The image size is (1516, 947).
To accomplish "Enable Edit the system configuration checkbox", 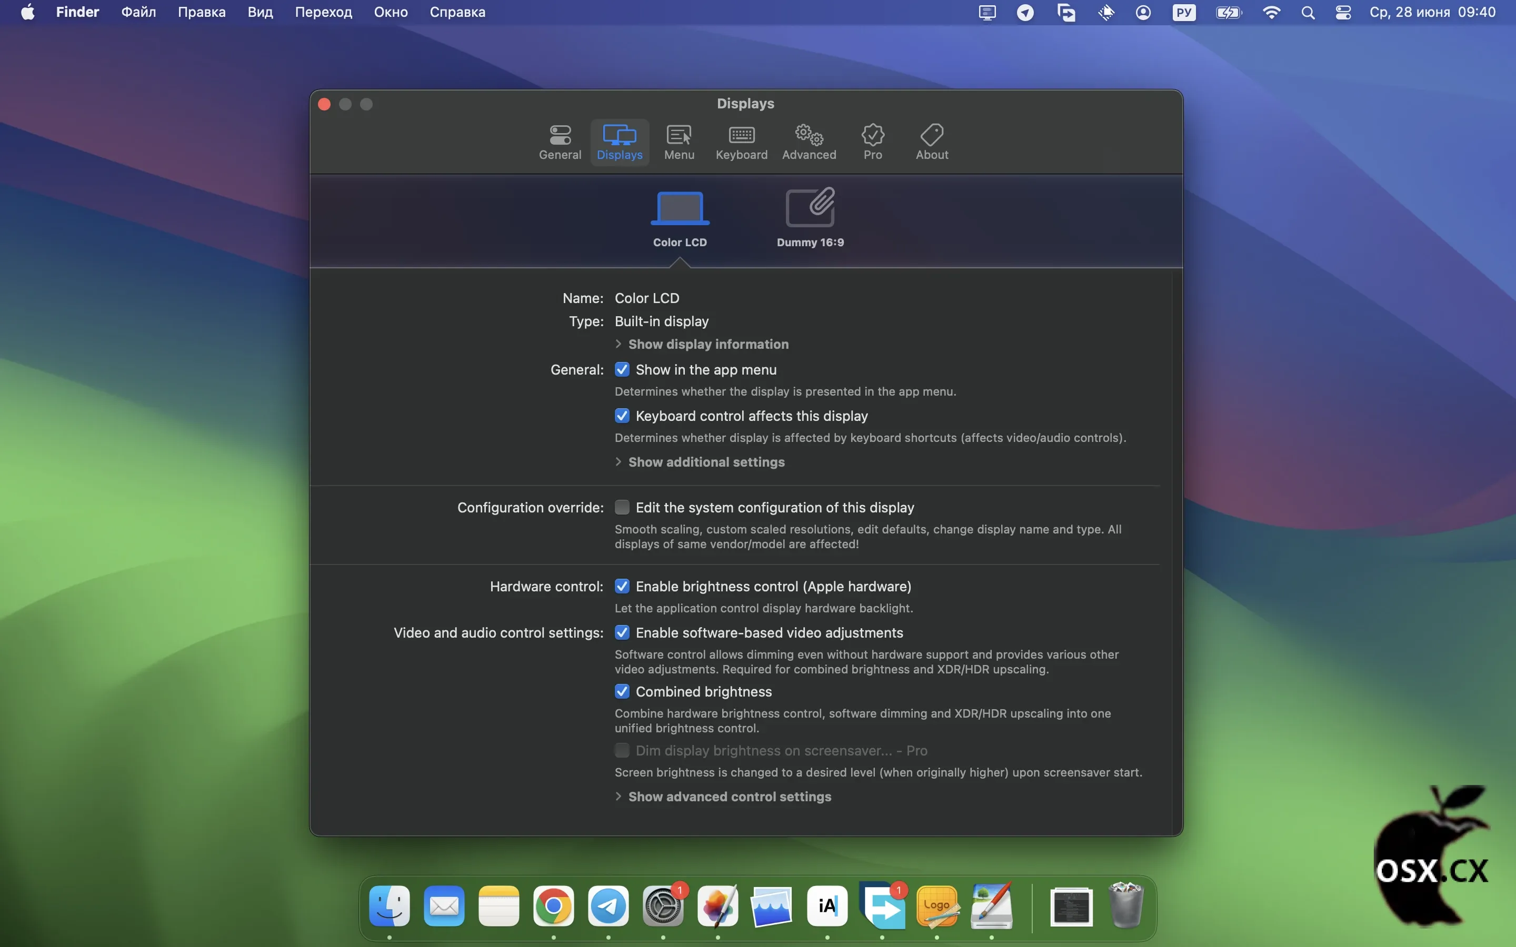I will [x=622, y=507].
